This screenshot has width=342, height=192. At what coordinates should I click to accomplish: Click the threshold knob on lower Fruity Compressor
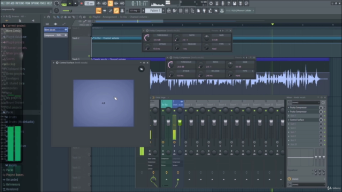click(171, 65)
